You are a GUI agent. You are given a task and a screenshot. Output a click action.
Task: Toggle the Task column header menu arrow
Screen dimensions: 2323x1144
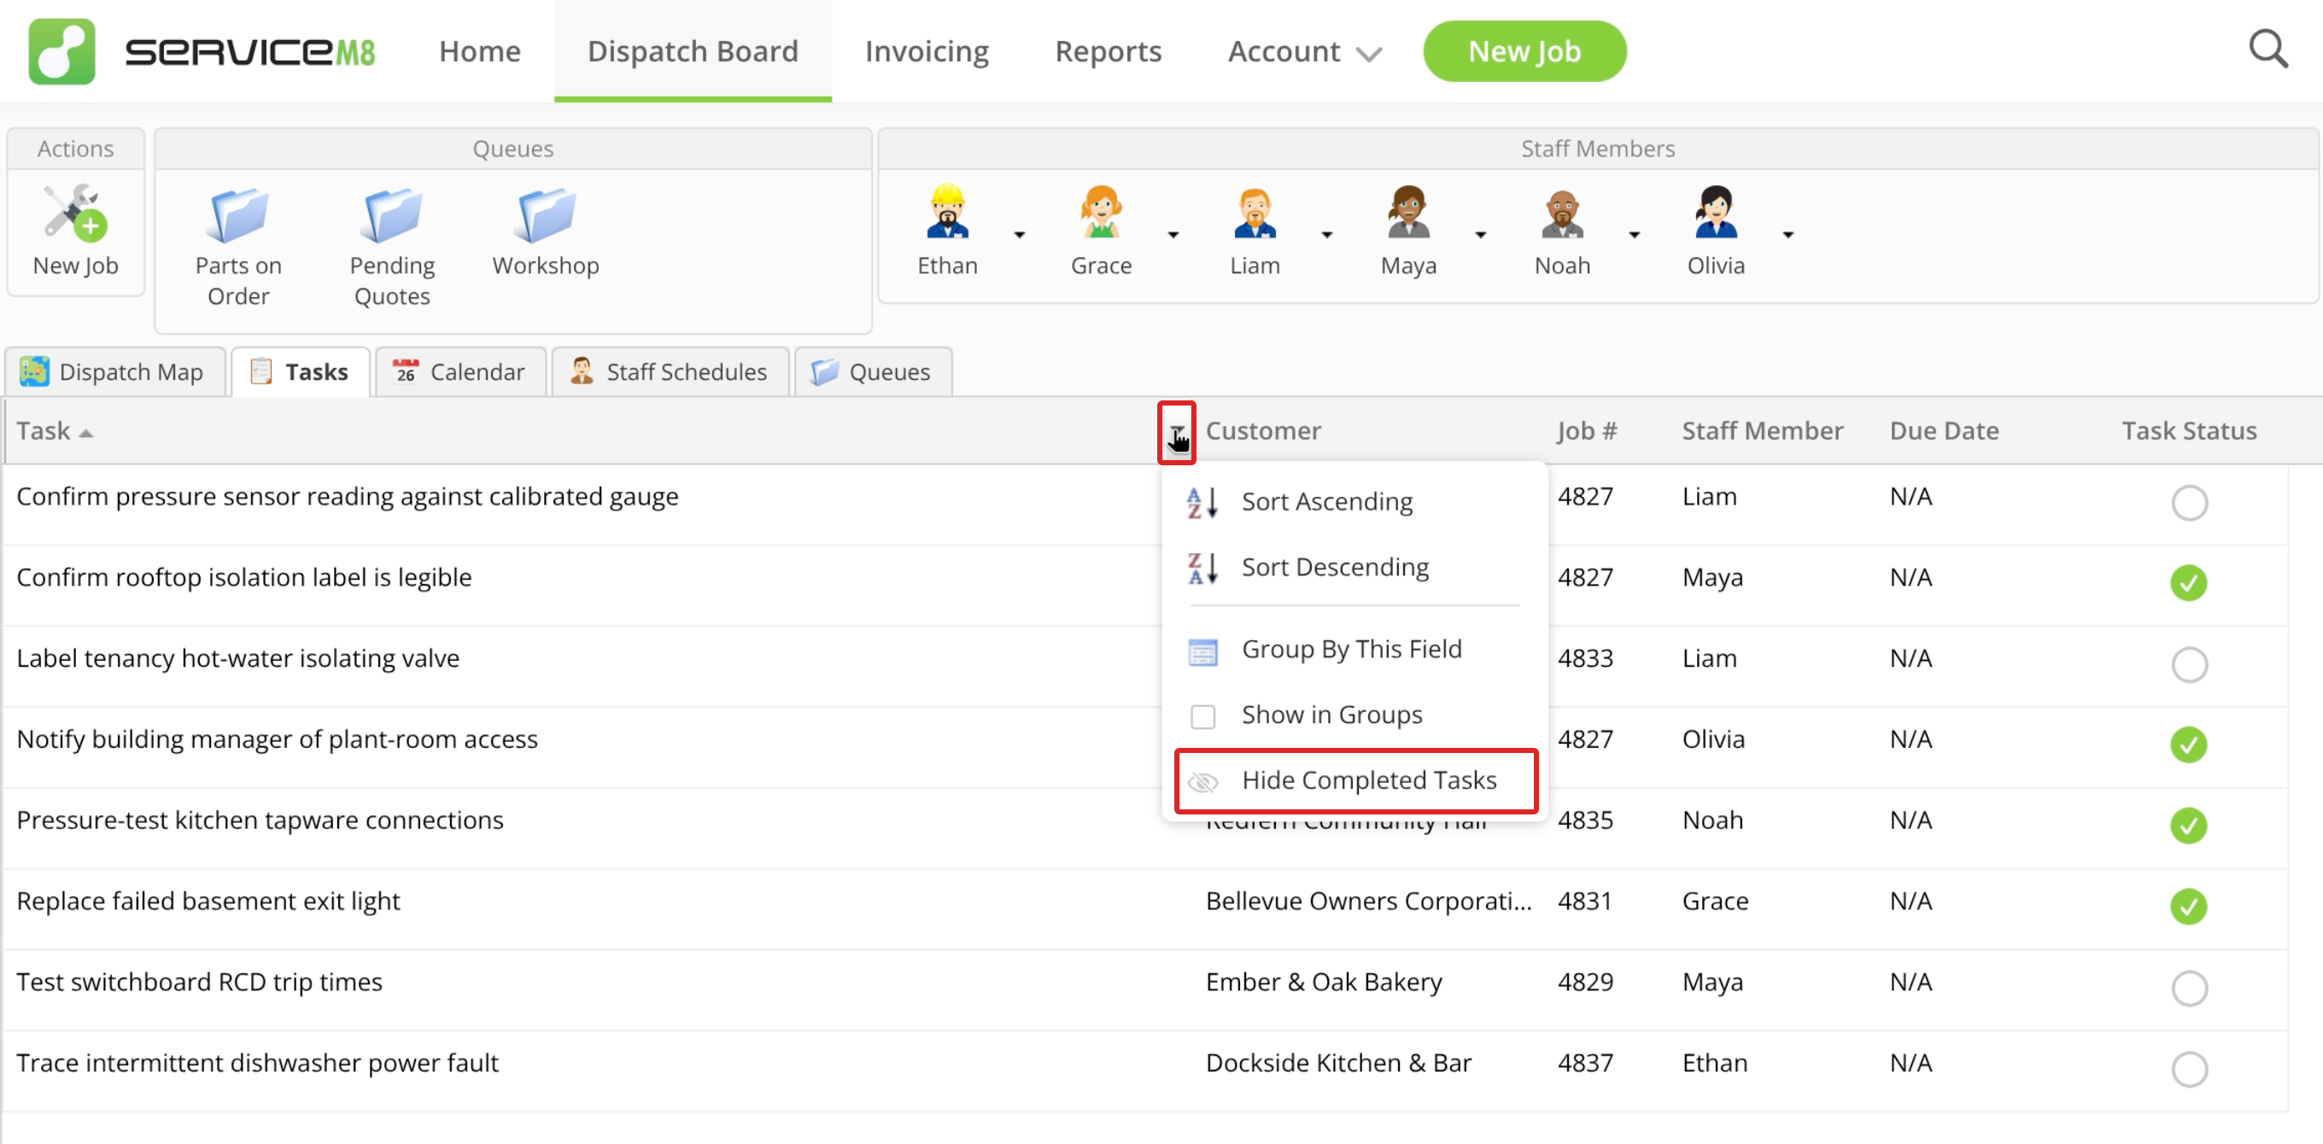(x=1177, y=433)
